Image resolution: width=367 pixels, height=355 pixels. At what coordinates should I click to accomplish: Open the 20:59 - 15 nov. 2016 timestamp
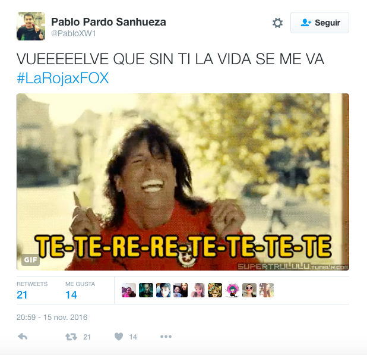tap(52, 318)
